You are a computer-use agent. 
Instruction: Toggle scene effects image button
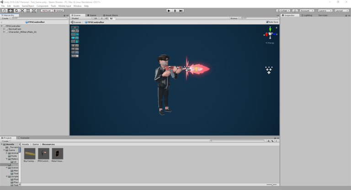(111, 18)
